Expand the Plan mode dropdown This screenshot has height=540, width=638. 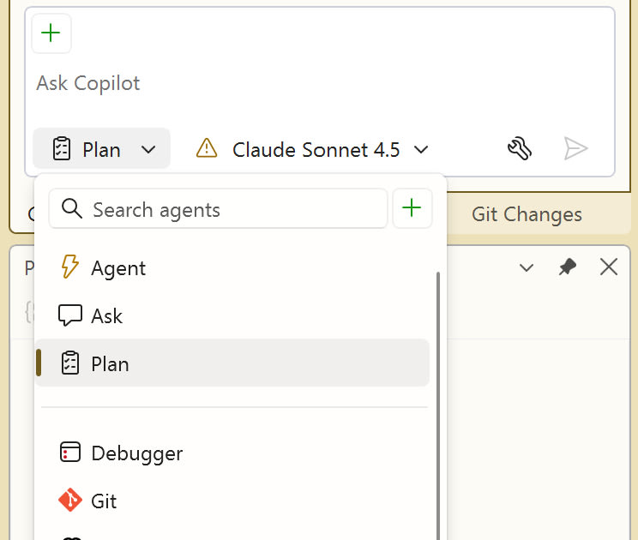point(102,148)
